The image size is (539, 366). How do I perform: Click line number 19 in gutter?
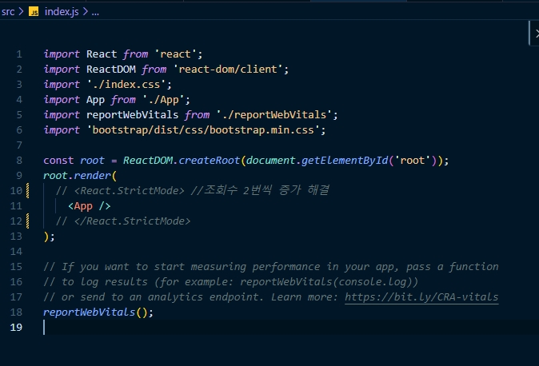(x=16, y=328)
